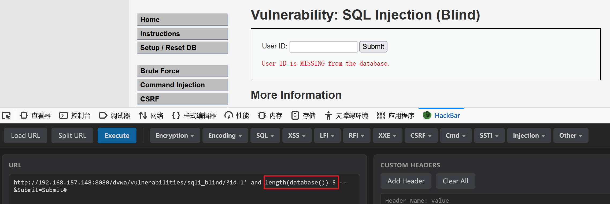Expand the Encoding dropdown
The width and height of the screenshot is (610, 204).
[x=225, y=135]
